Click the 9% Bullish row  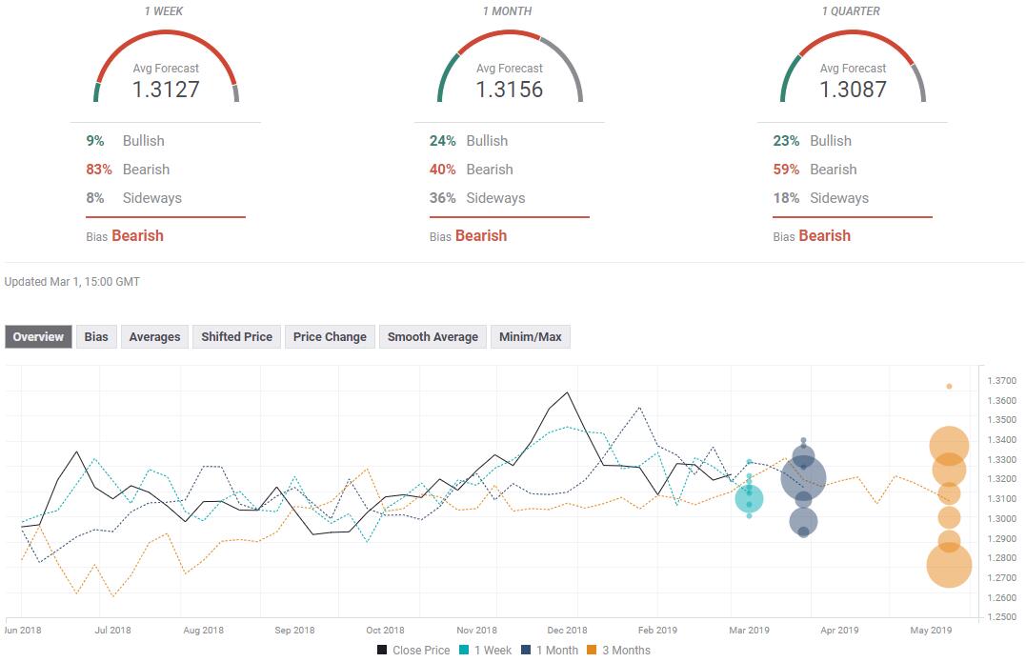pyautogui.click(x=126, y=141)
